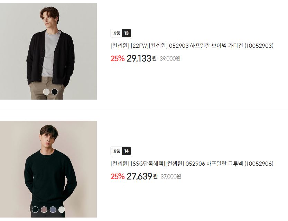Viewport: 288px width, 221px height.
Task: Open the black cardigan model photo
Action: coord(48,51)
